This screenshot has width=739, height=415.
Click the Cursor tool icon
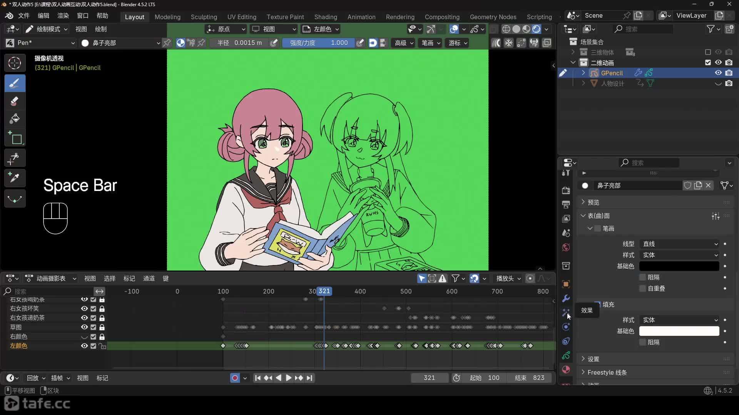coord(15,63)
